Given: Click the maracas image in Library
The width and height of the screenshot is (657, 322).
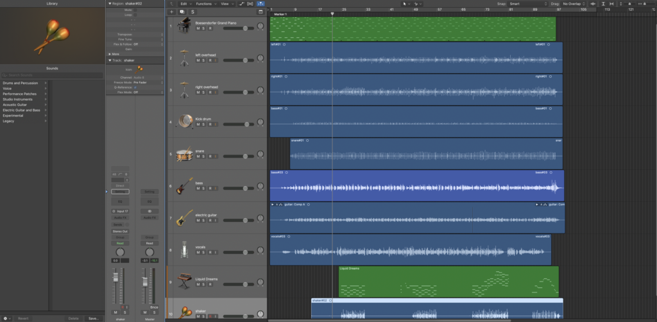Looking at the screenshot, I should (x=51, y=36).
